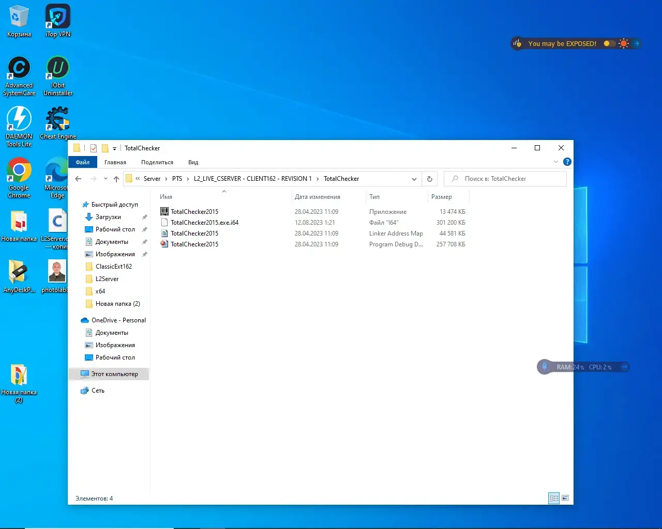662x529 pixels.
Task: Open the Вид ribbon tab
Action: click(193, 162)
